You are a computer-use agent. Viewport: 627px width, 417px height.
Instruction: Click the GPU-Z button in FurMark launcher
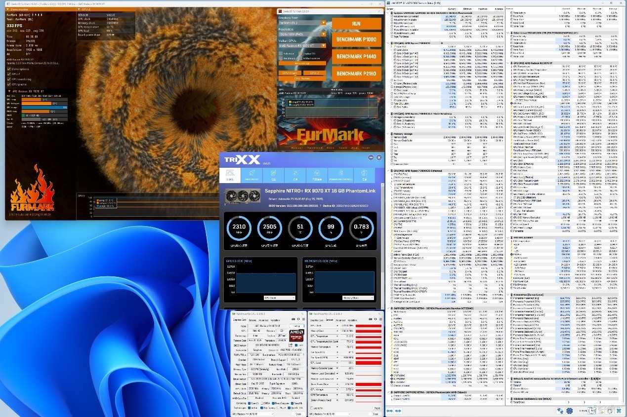click(315, 73)
